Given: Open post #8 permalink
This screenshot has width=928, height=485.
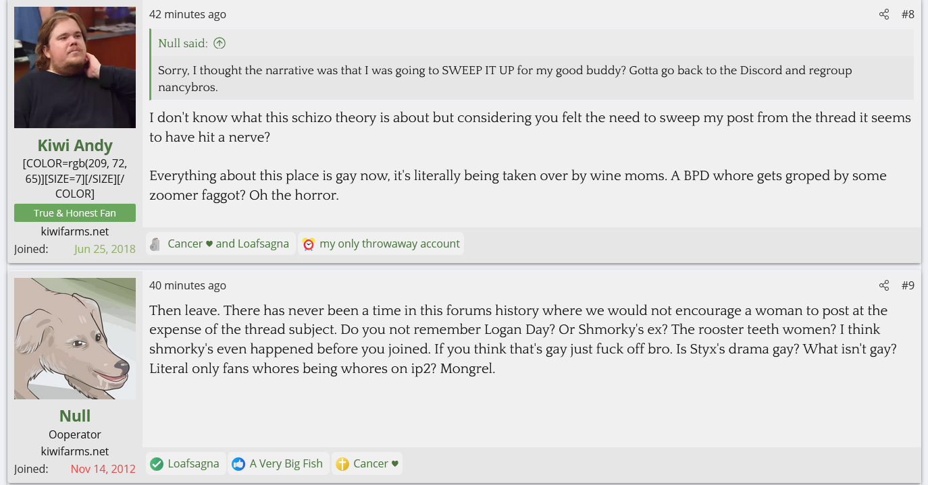Looking at the screenshot, I should 908,14.
